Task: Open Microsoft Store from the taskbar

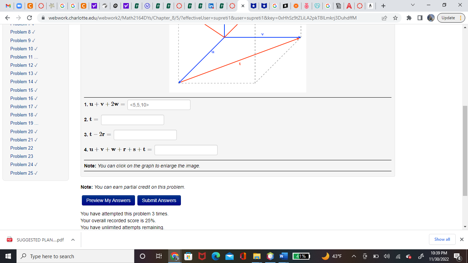Action: [188, 256]
